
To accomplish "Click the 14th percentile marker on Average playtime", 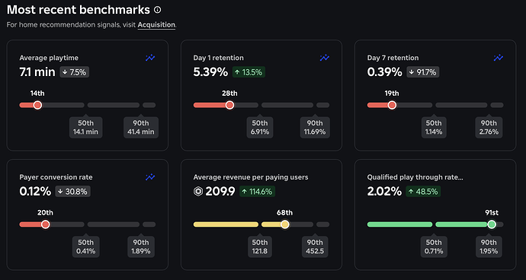I will tap(37, 105).
